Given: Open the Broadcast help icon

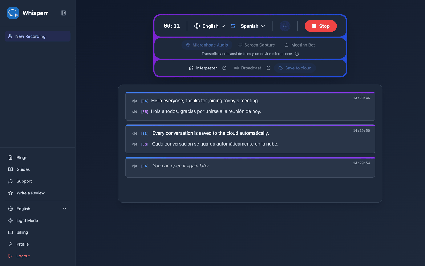Looking at the screenshot, I should [x=269, y=68].
